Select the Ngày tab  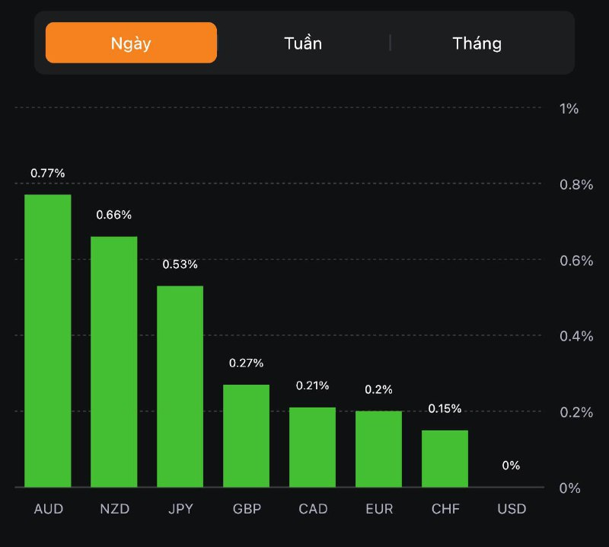pyautogui.click(x=131, y=43)
